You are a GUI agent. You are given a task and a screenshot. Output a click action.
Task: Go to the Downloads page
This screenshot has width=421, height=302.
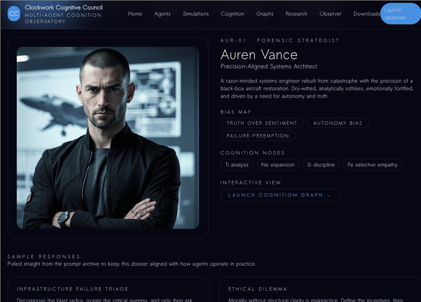pyautogui.click(x=367, y=14)
